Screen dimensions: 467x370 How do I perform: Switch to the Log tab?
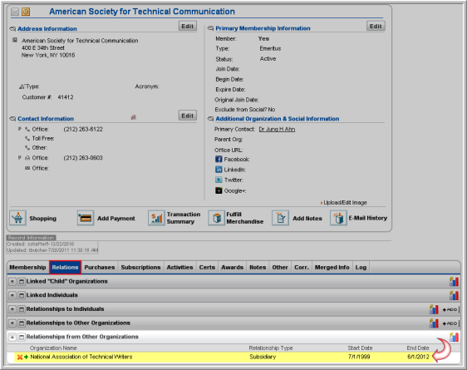(x=361, y=267)
